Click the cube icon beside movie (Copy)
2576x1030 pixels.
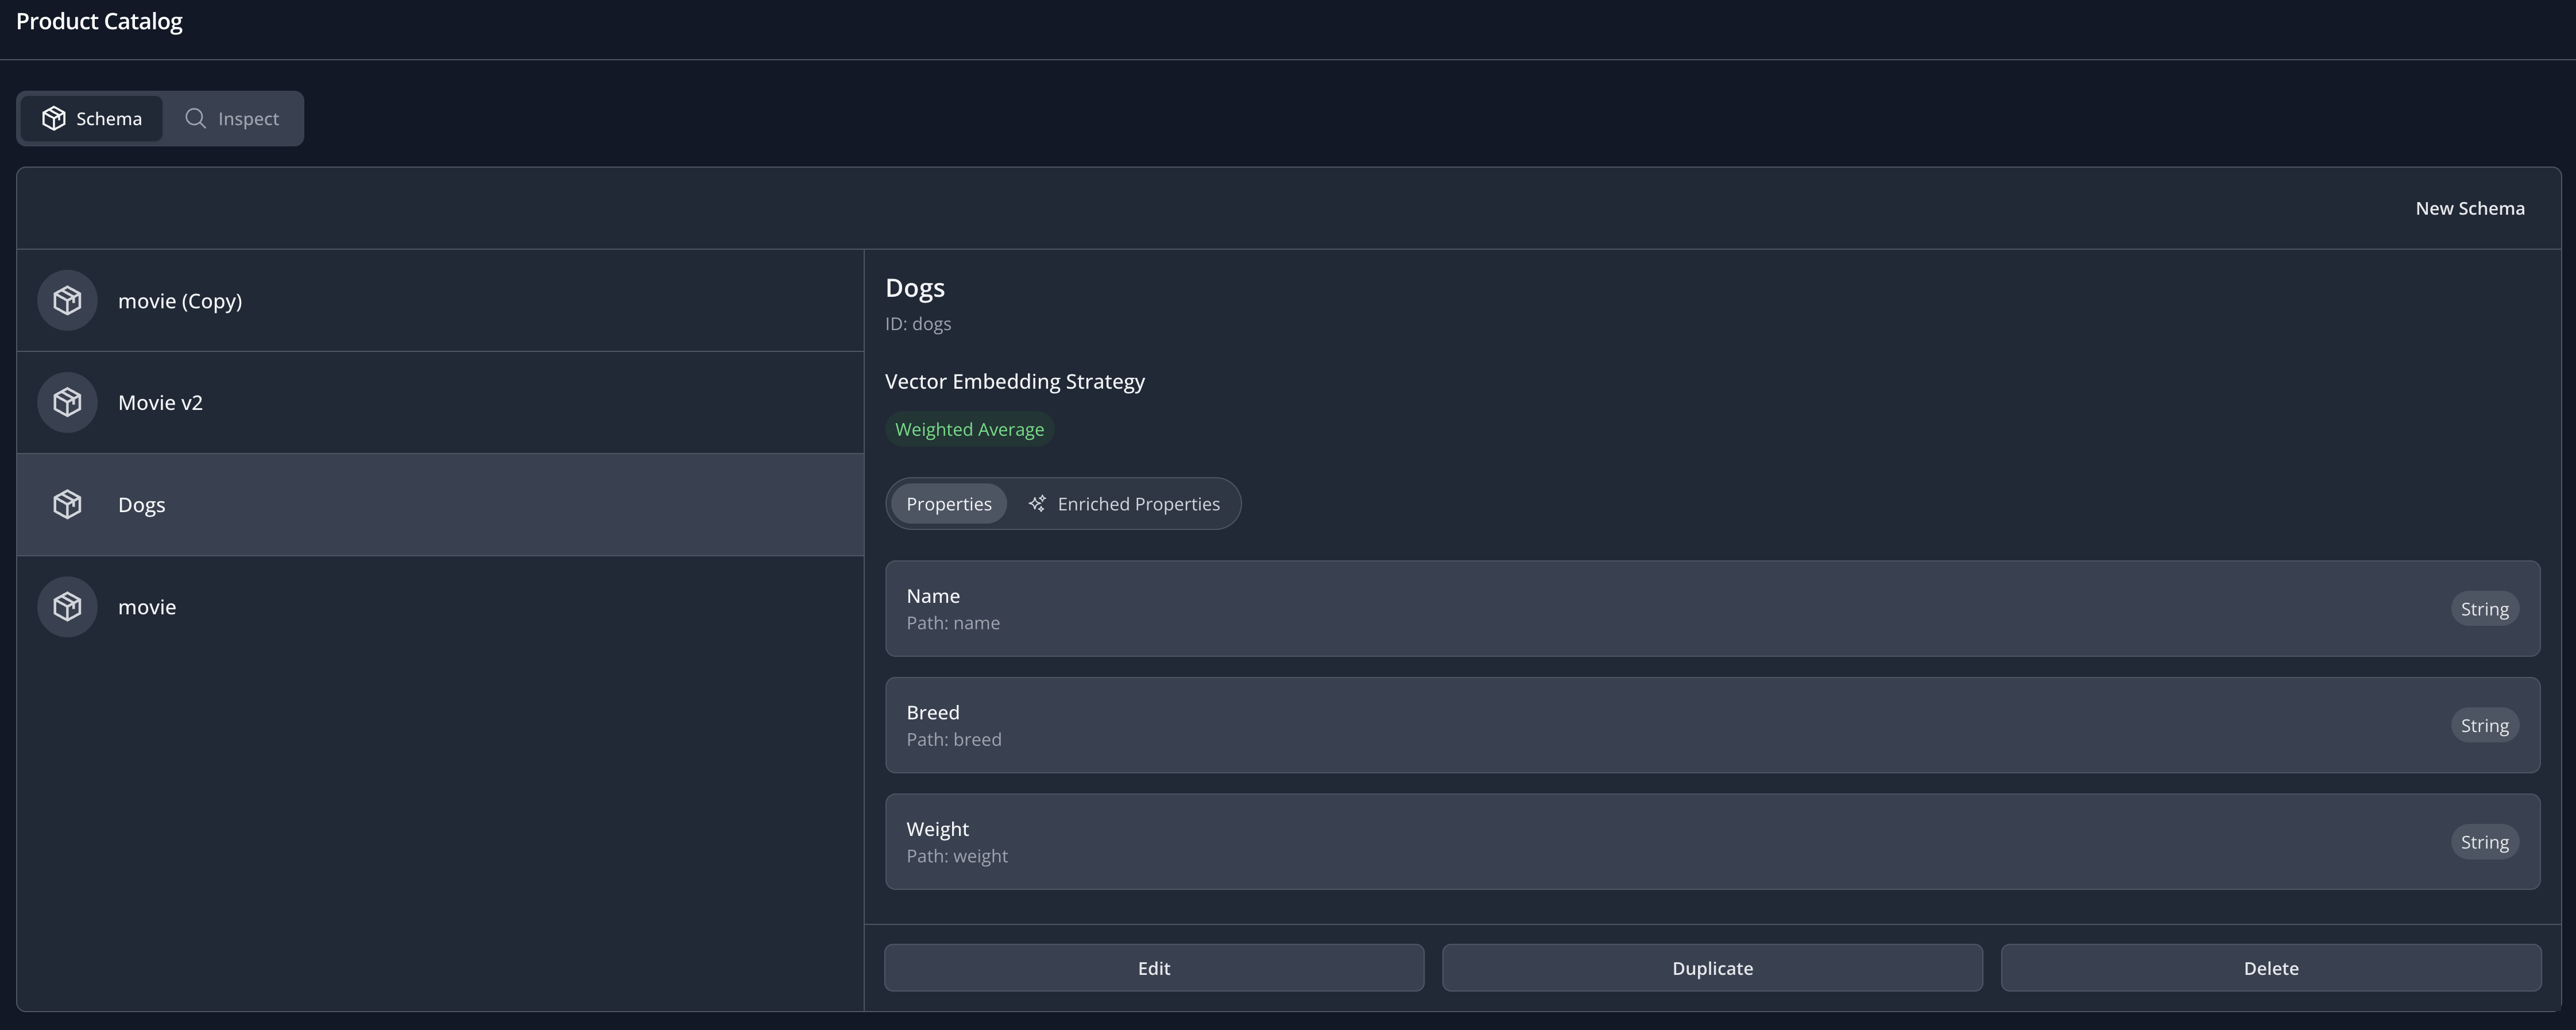[x=67, y=300]
